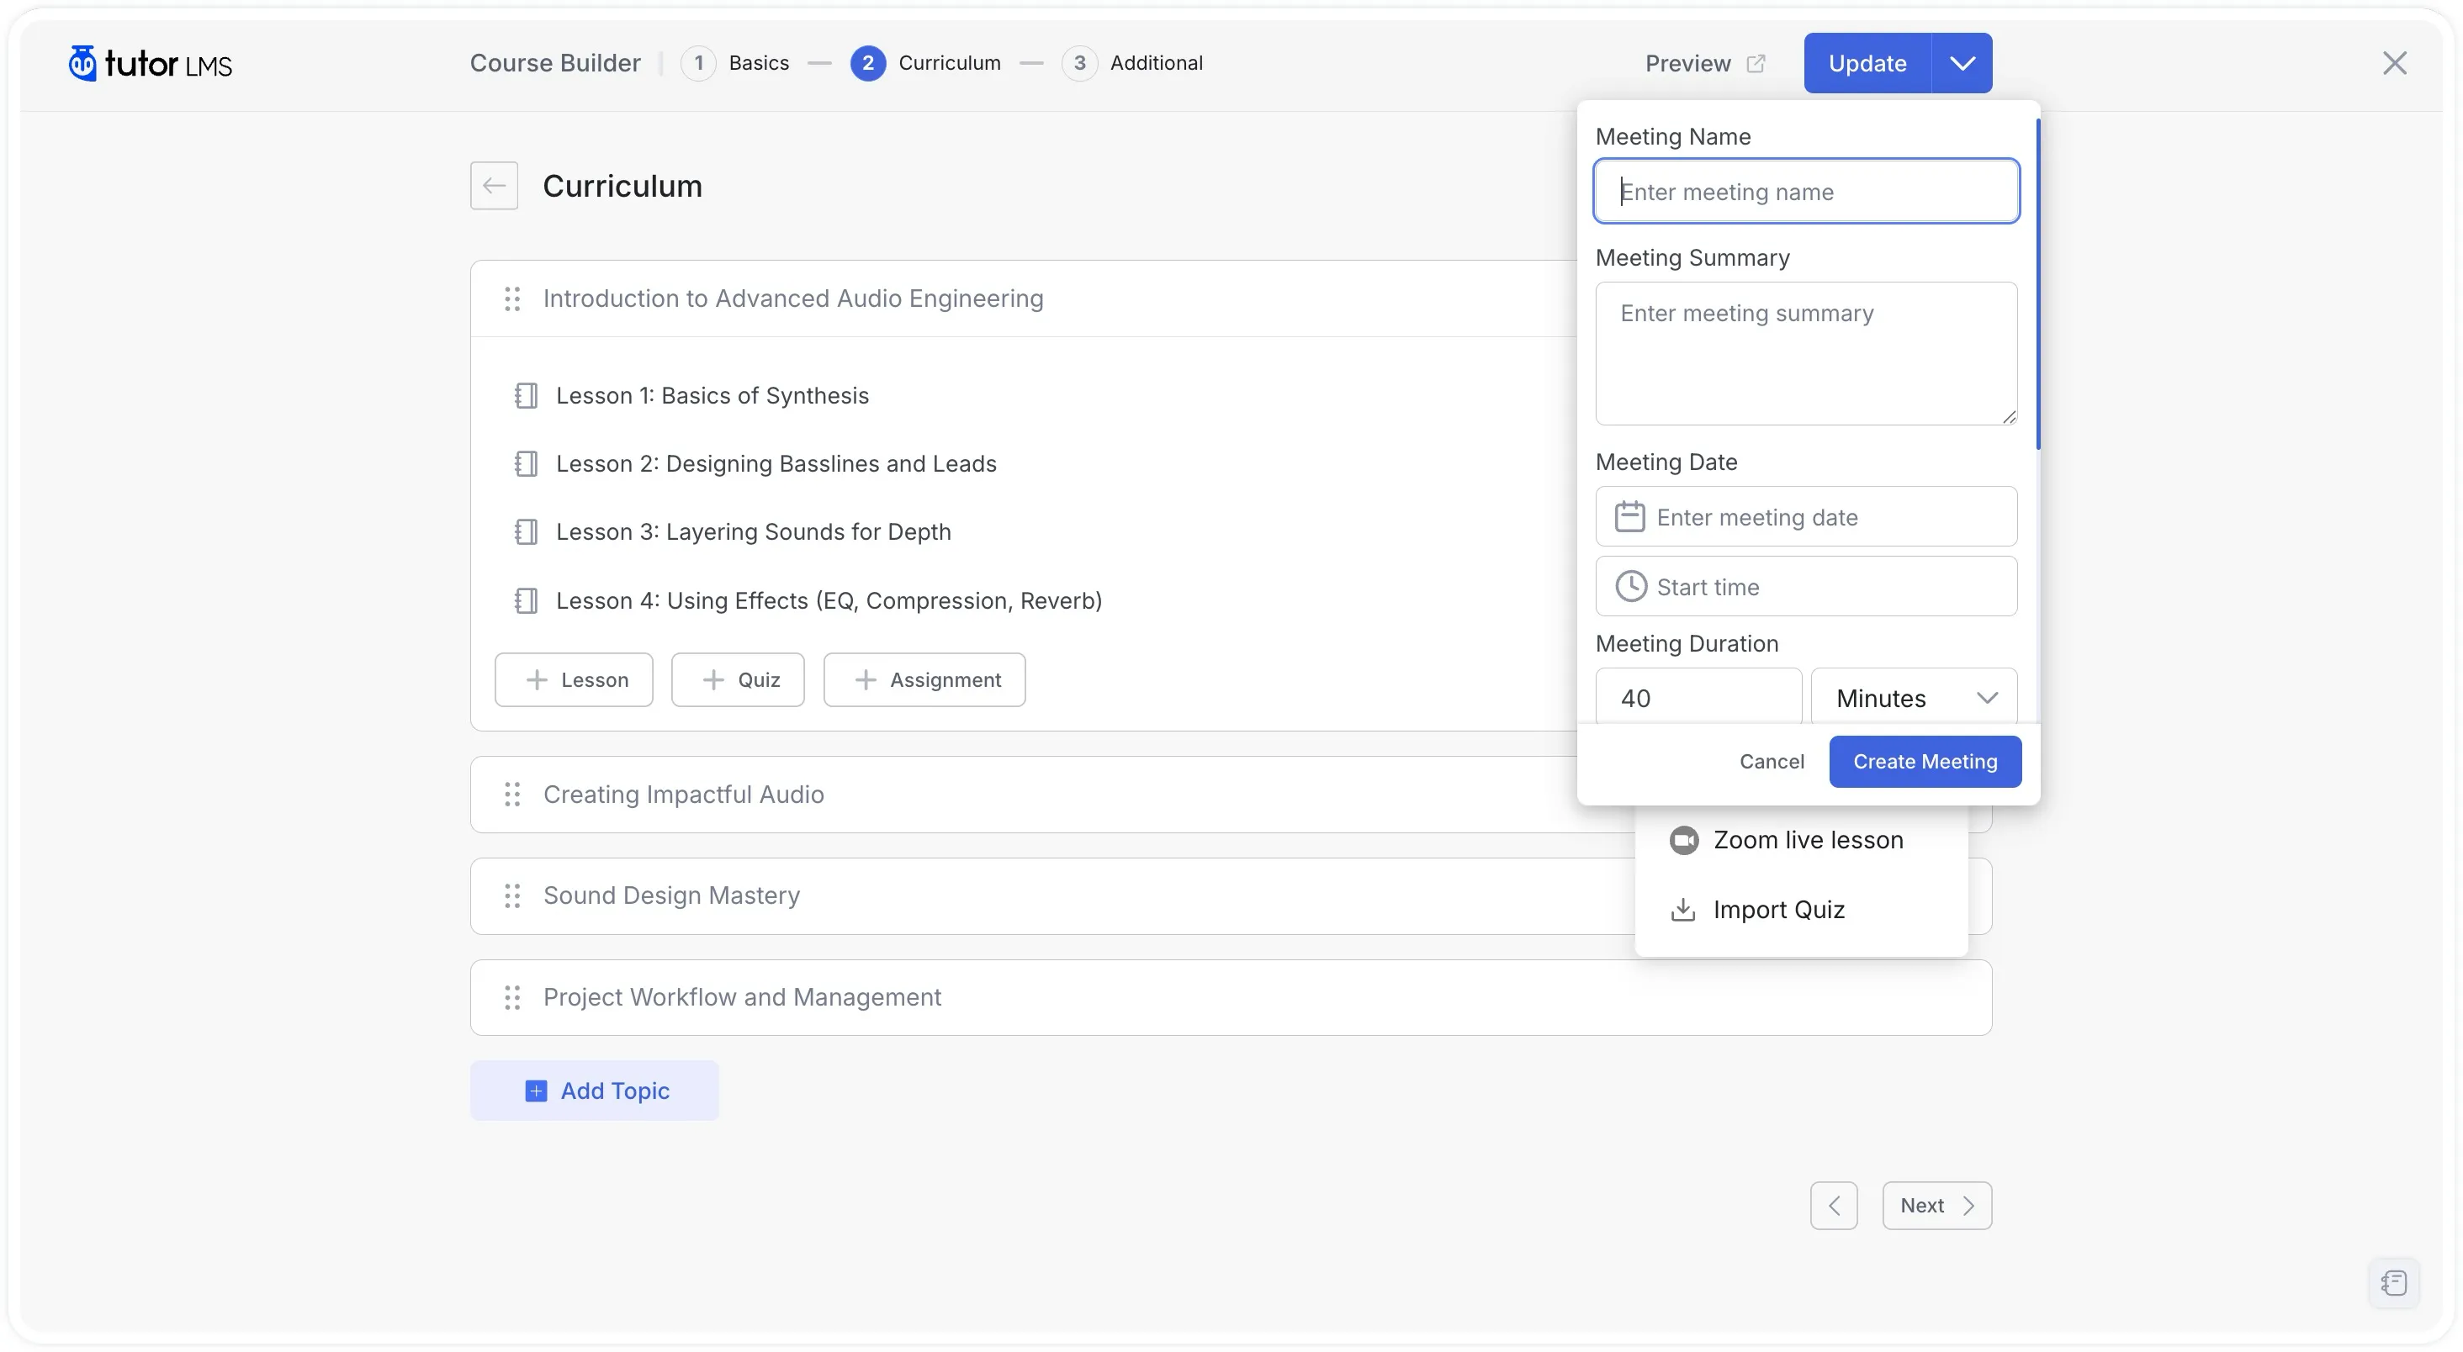Add an Assignment to the first topic
Image resolution: width=2463 pixels, height=1352 pixels.
(924, 679)
